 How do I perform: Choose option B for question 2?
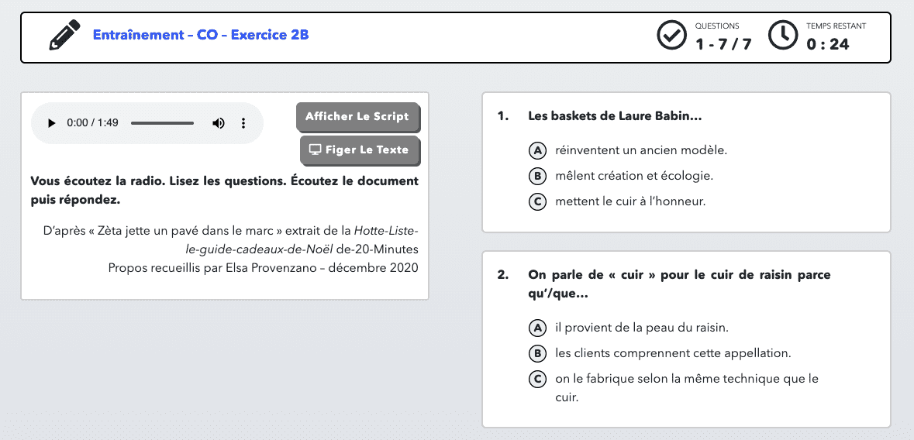tap(536, 354)
